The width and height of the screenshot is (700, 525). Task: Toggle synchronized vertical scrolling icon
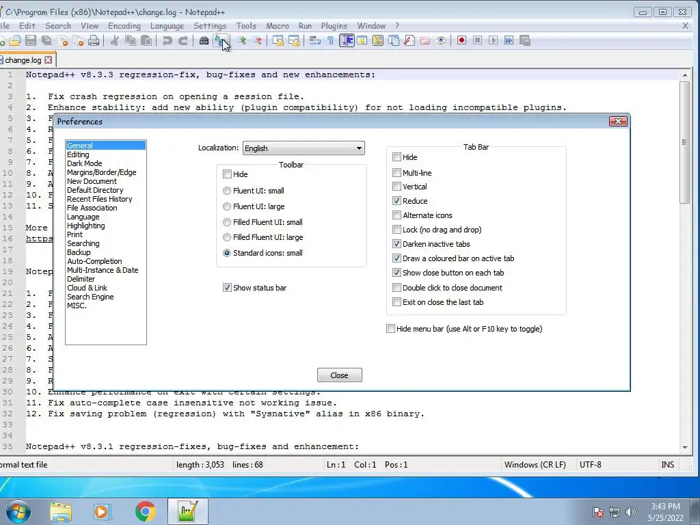pyautogui.click(x=278, y=40)
